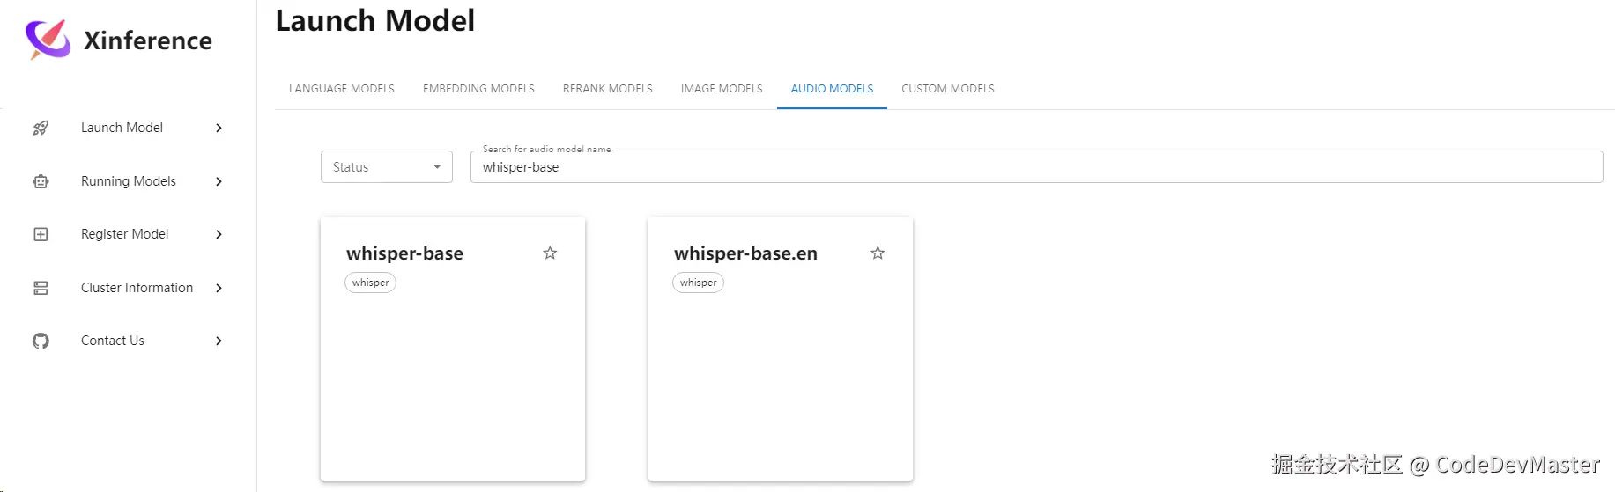Viewport: 1615px width, 492px height.
Task: Open the Status dropdown filter
Action: (x=387, y=167)
